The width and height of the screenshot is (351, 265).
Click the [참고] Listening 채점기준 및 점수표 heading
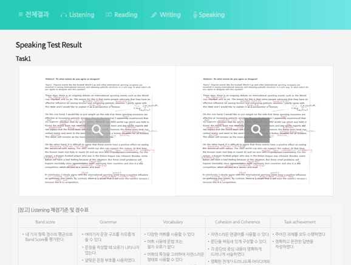pos(53,210)
